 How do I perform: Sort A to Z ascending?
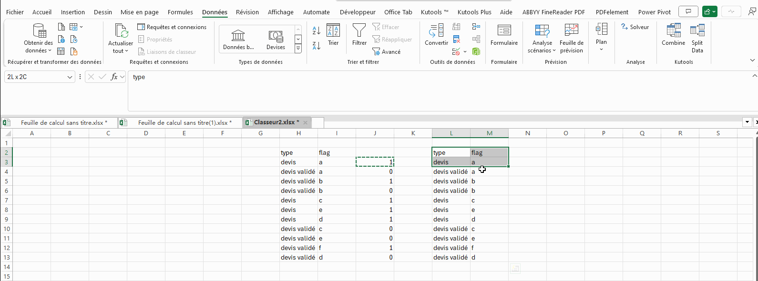pyautogui.click(x=316, y=30)
